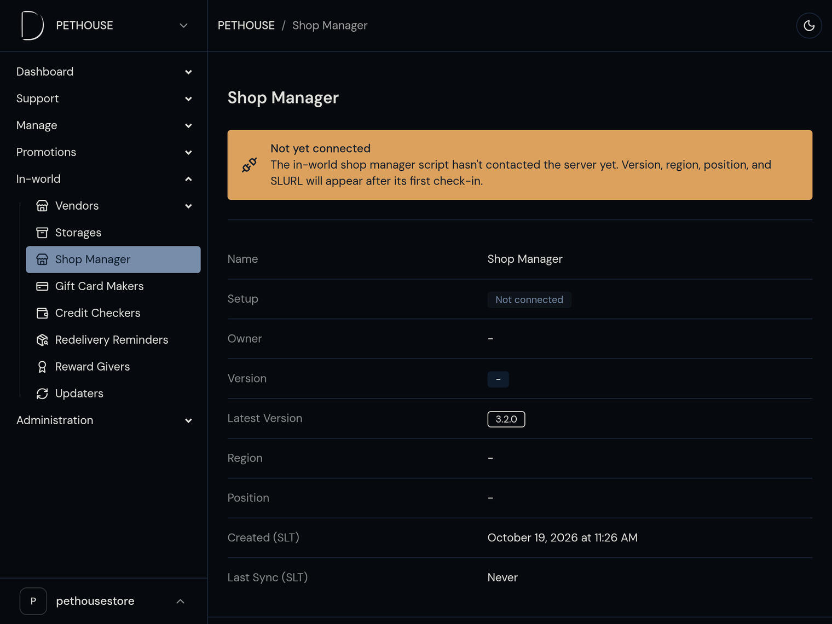The image size is (832, 624).
Task: Expand the Dashboard menu section
Action: coord(104,72)
